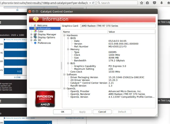Viewport: 170px width, 124px height.
Task: Click the Core Clock row
Action: [109, 72]
